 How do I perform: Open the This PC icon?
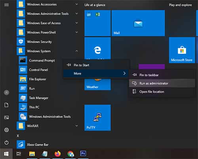click(23, 107)
